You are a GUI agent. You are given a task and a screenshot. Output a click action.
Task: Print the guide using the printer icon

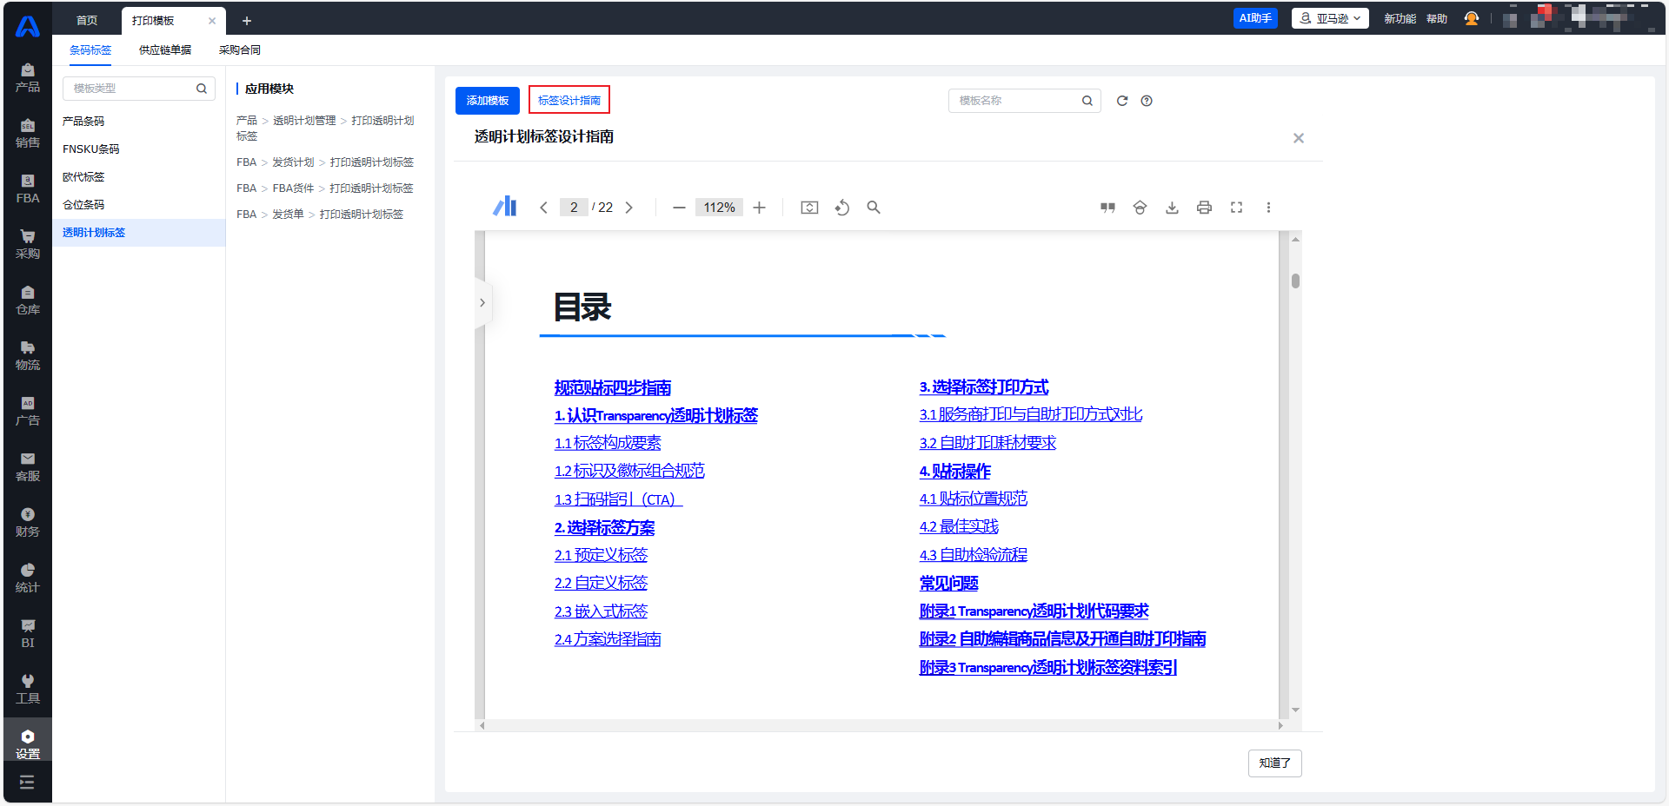point(1204,208)
